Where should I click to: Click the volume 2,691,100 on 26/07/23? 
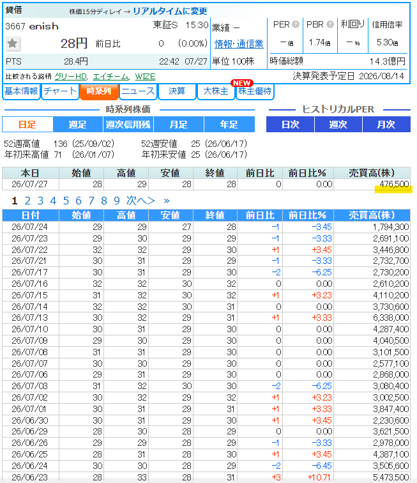tap(391, 238)
